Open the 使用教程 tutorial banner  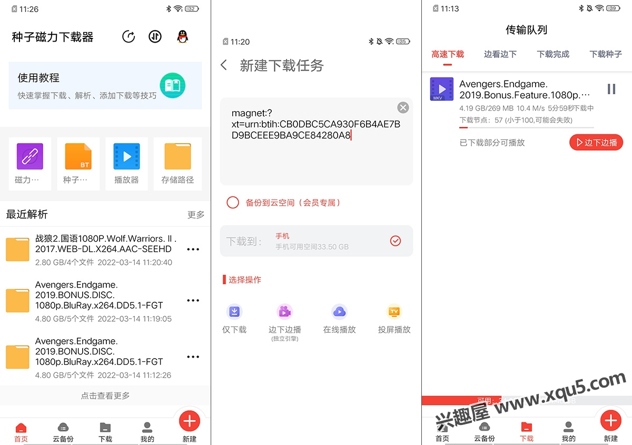pyautogui.click(x=105, y=85)
